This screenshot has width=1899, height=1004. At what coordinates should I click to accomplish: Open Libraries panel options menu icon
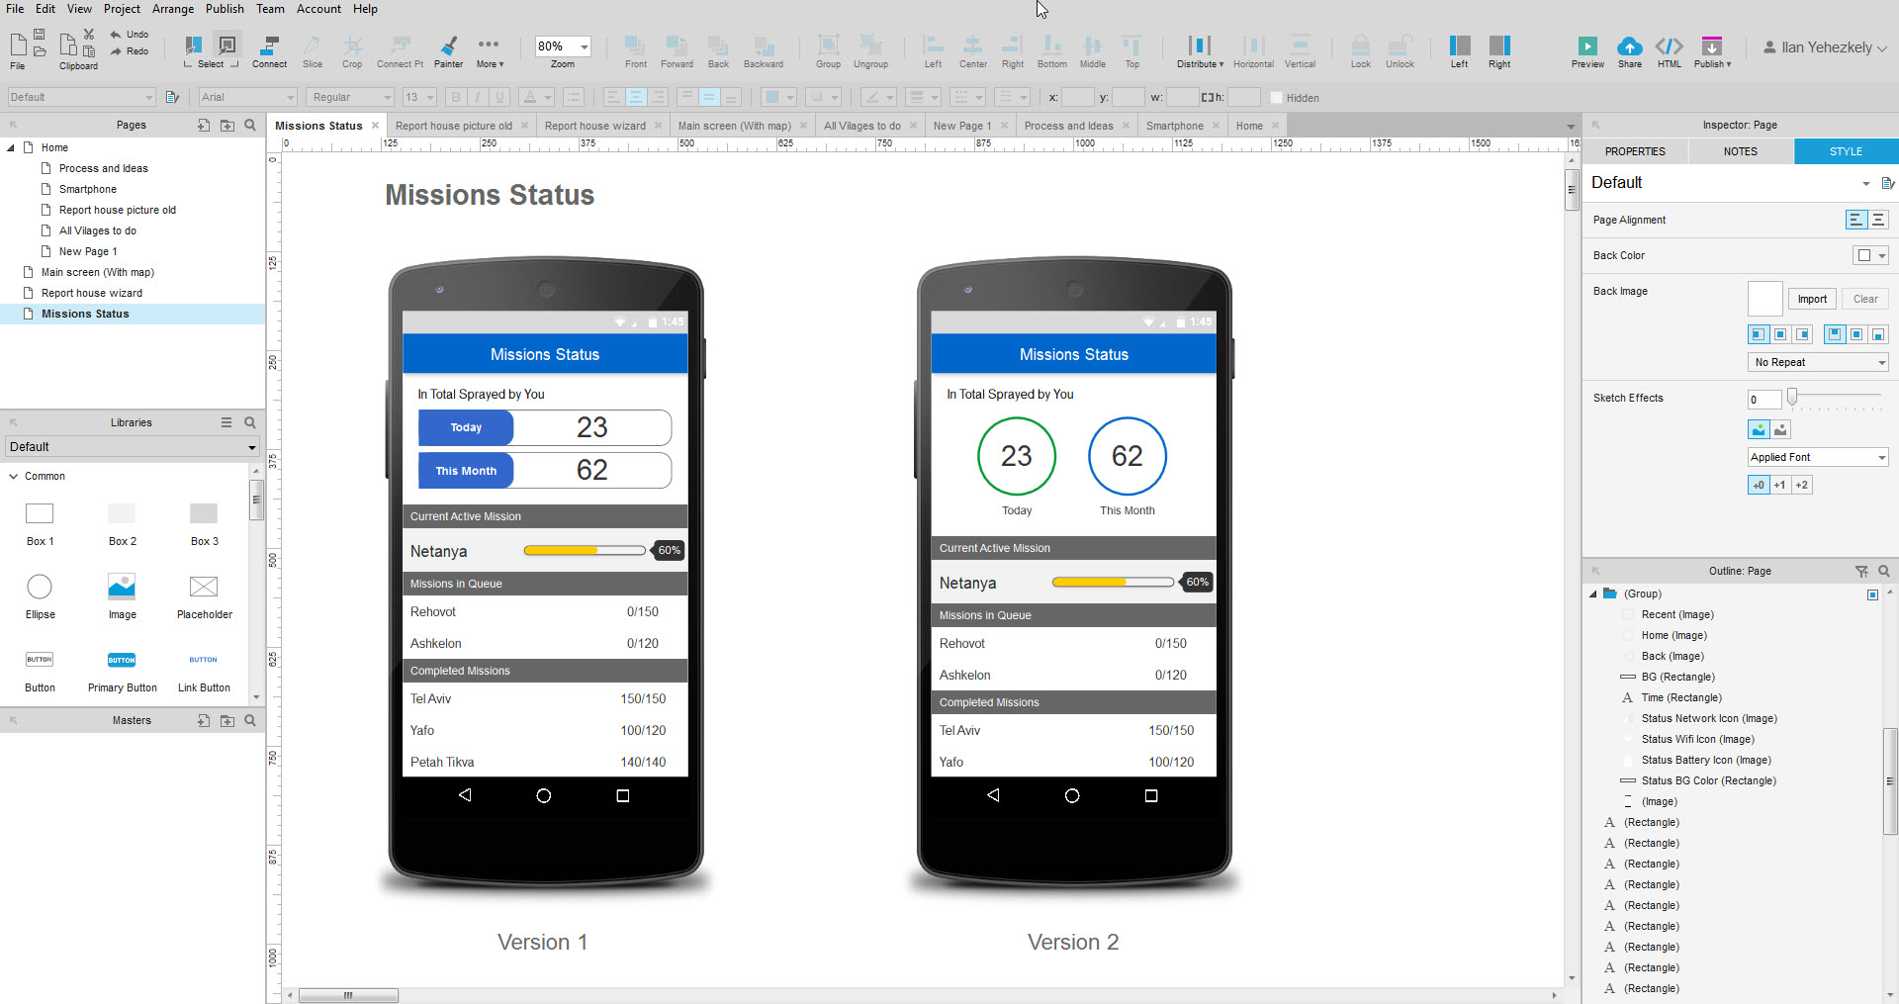click(x=226, y=422)
